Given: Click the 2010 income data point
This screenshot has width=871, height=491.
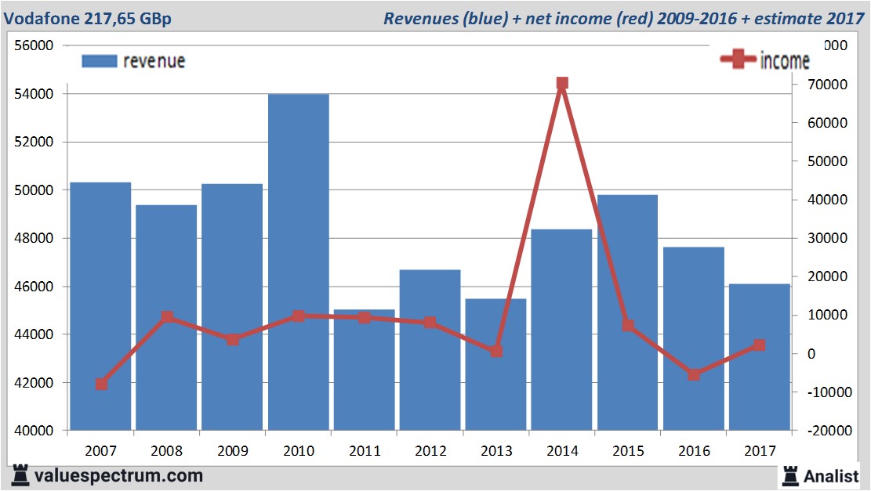Looking at the screenshot, I should [298, 316].
